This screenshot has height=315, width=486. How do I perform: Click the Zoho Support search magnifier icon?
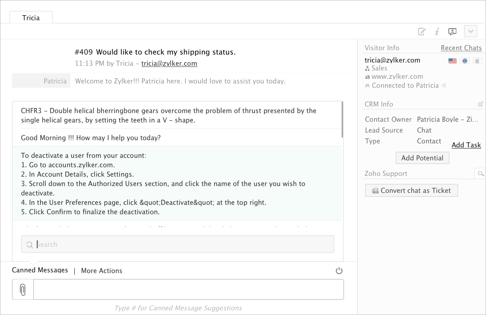(480, 174)
